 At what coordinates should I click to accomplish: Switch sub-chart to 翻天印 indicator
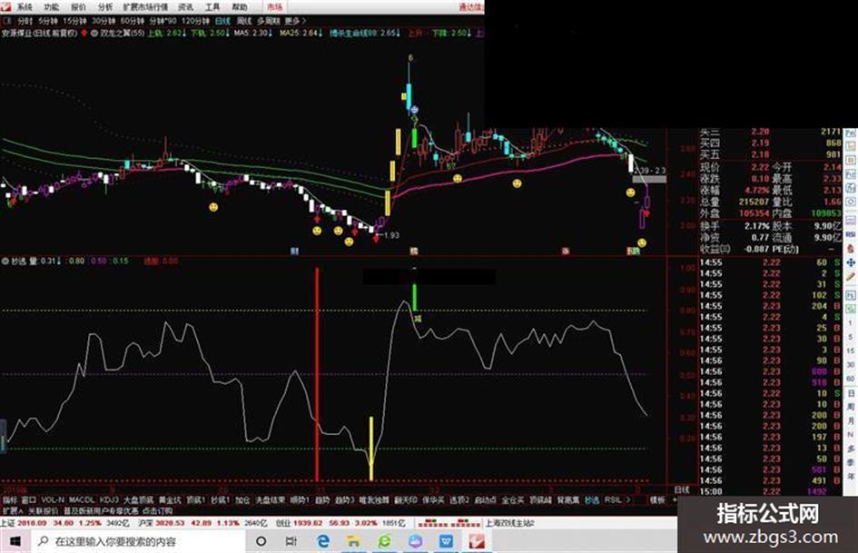point(406,500)
